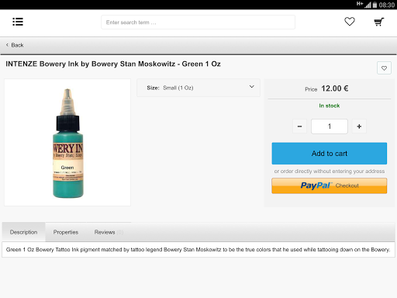Open the hamburger list menu
This screenshot has width=397, height=298.
tap(18, 22)
